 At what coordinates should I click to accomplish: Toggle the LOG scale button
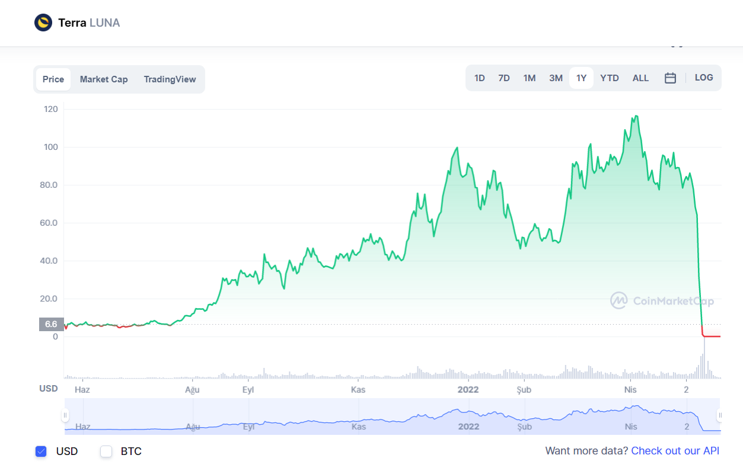click(x=703, y=78)
